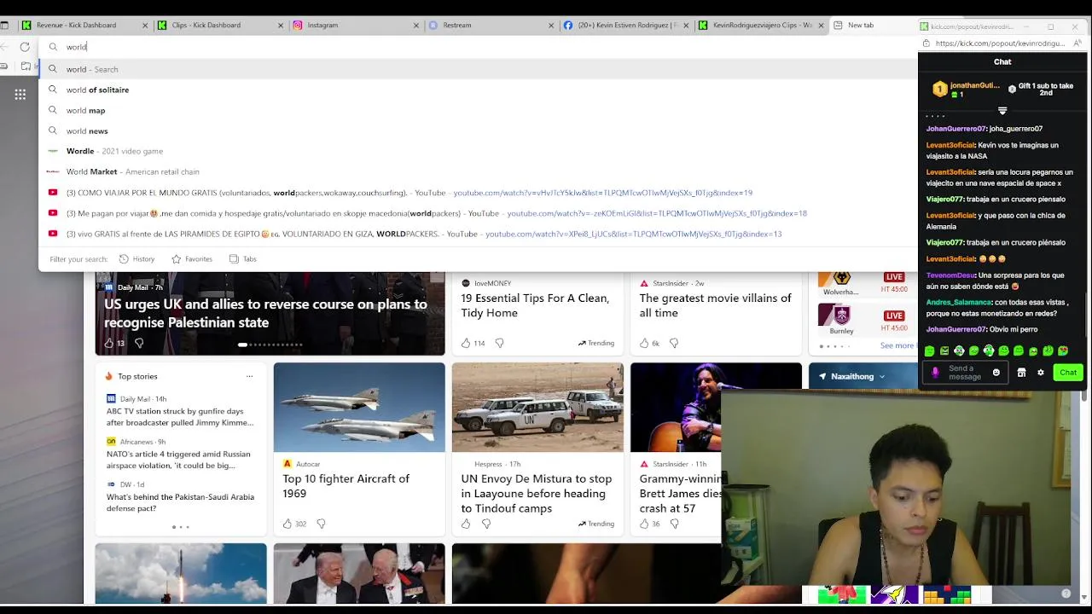Select the Wordle 2021 video game suggestion

click(x=478, y=151)
